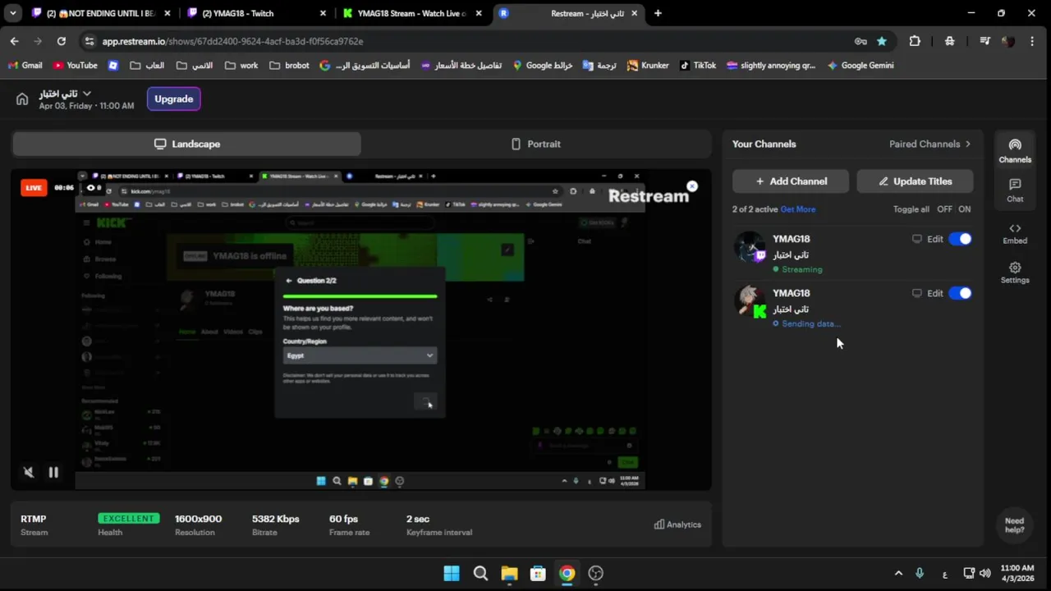The image size is (1051, 591).
Task: Open work bookmarks folder
Action: [241, 66]
